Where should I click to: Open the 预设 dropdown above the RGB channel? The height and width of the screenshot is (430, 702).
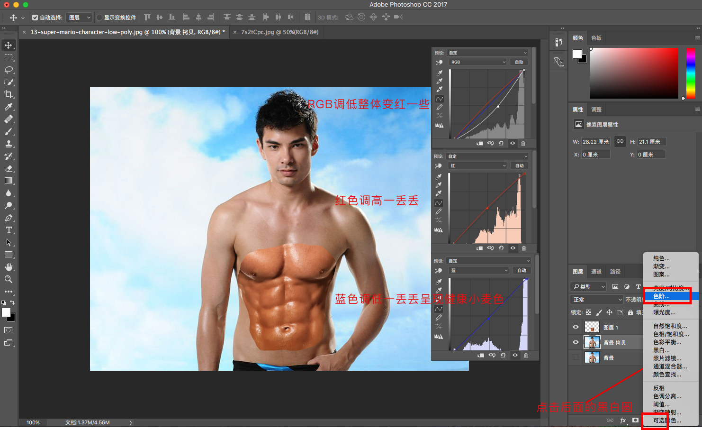[x=487, y=53]
